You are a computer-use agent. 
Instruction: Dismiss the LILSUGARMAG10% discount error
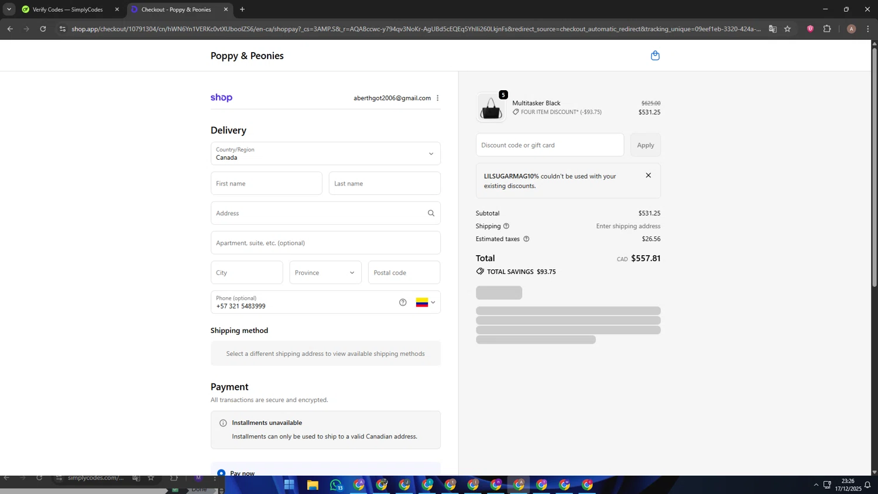tap(648, 176)
